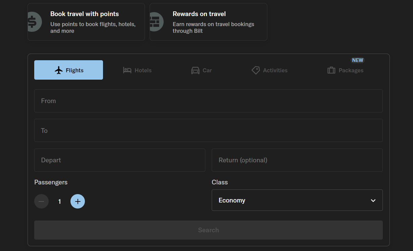Click the dollar sign icon on points card
Image resolution: width=413 pixels, height=251 pixels.
pyautogui.click(x=34, y=22)
